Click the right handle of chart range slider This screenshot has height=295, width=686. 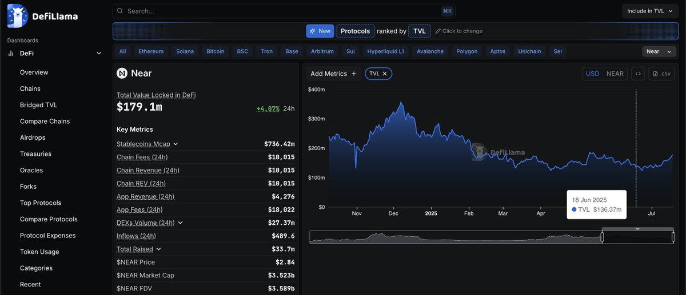click(673, 237)
